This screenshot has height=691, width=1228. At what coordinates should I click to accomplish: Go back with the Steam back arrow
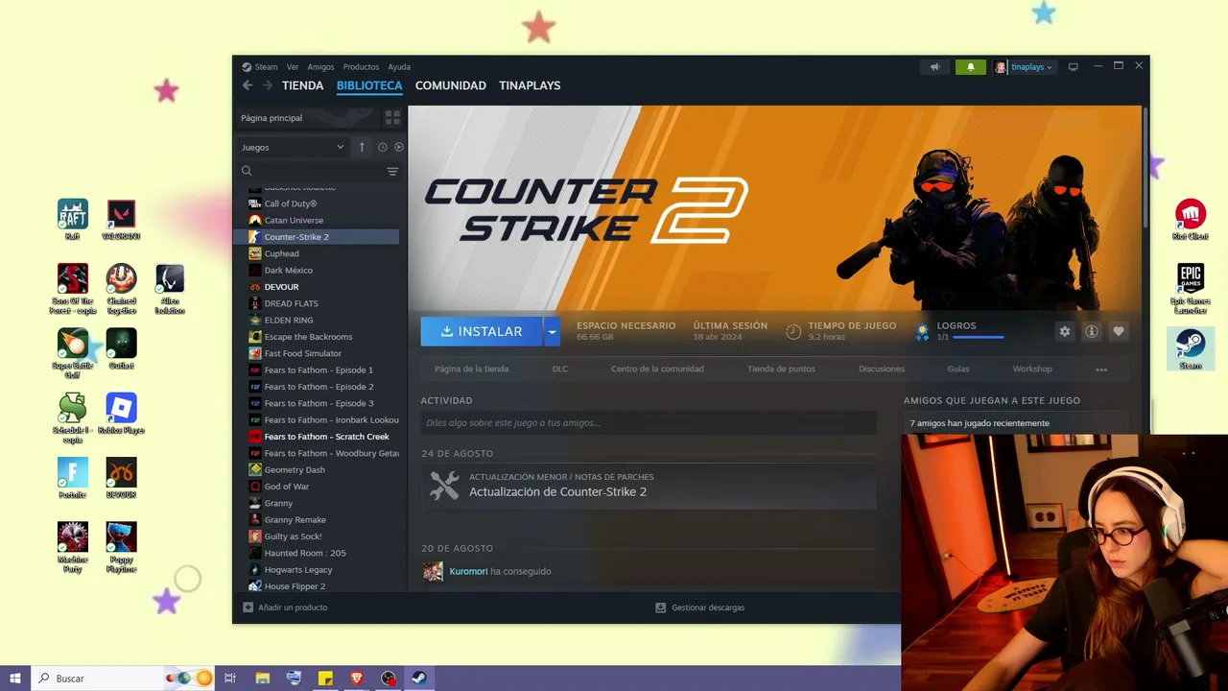pos(248,85)
